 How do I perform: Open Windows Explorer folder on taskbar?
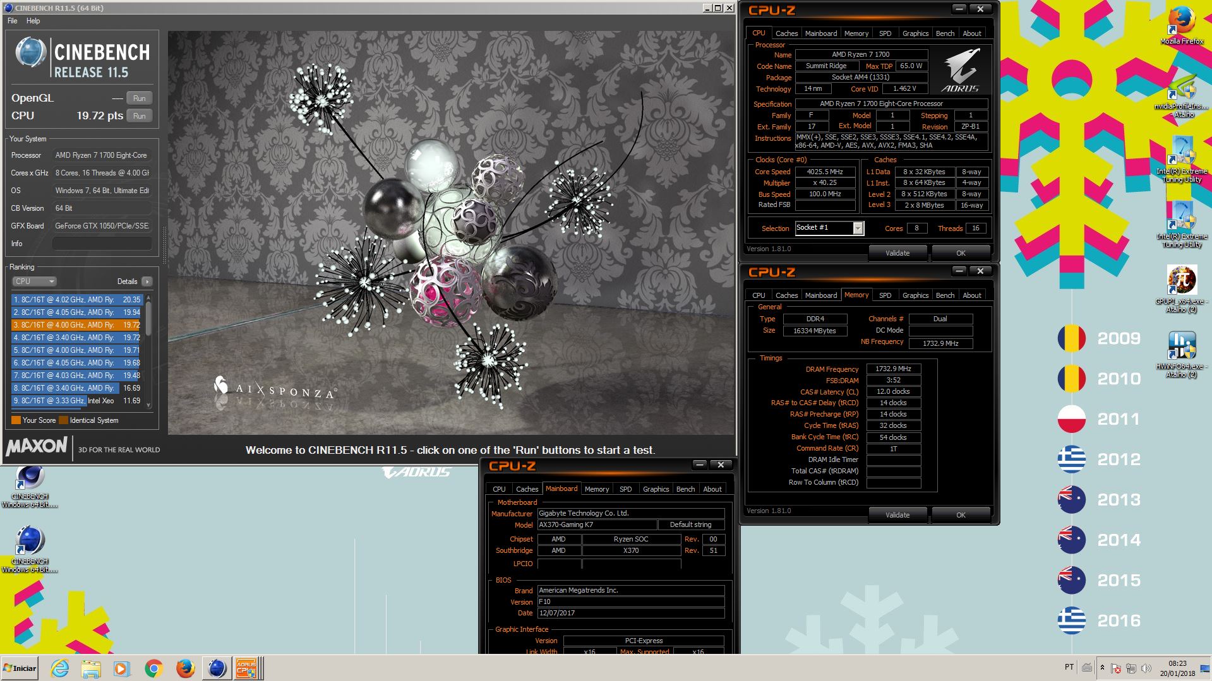point(91,668)
